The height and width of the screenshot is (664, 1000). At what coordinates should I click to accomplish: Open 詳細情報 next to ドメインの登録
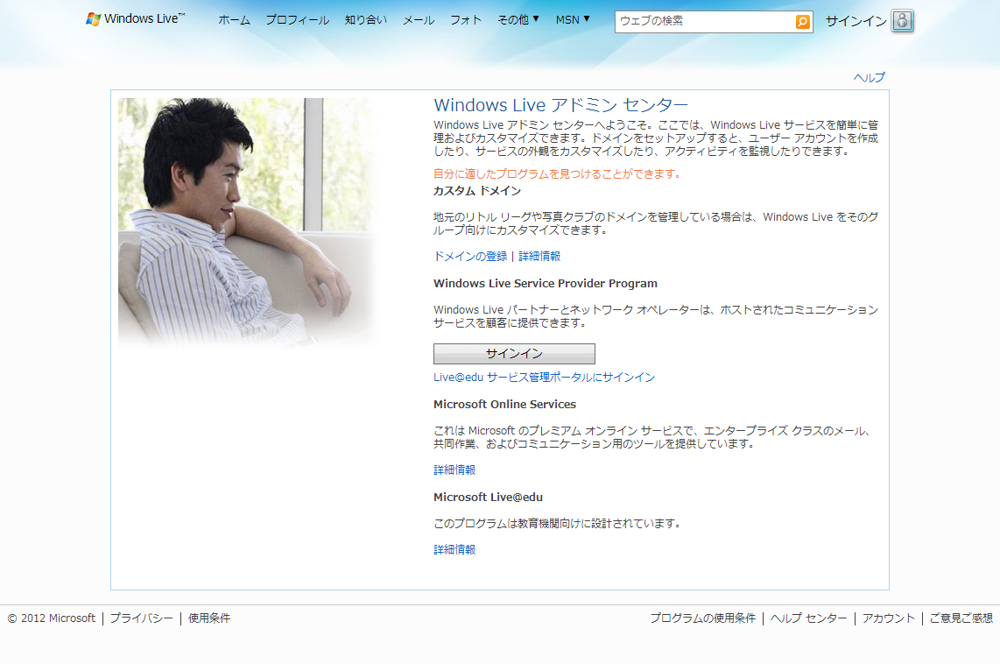coord(539,256)
